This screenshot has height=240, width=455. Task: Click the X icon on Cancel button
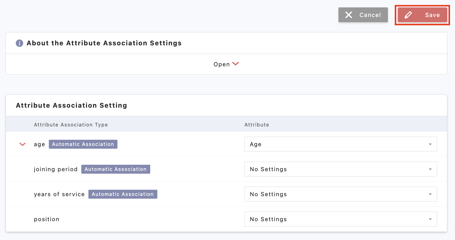[x=349, y=15]
